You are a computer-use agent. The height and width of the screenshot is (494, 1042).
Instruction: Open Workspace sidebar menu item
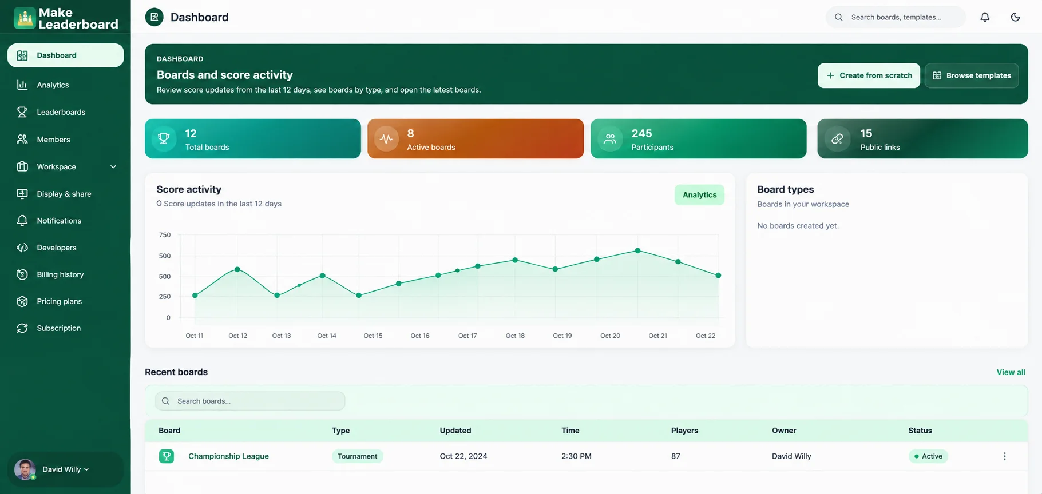[65, 166]
